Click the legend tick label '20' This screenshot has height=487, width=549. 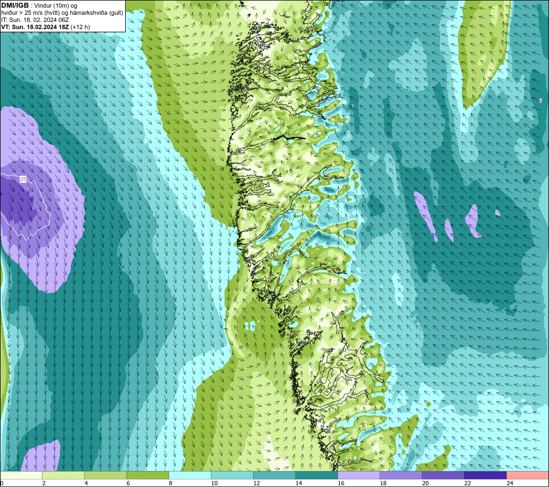coord(425,483)
